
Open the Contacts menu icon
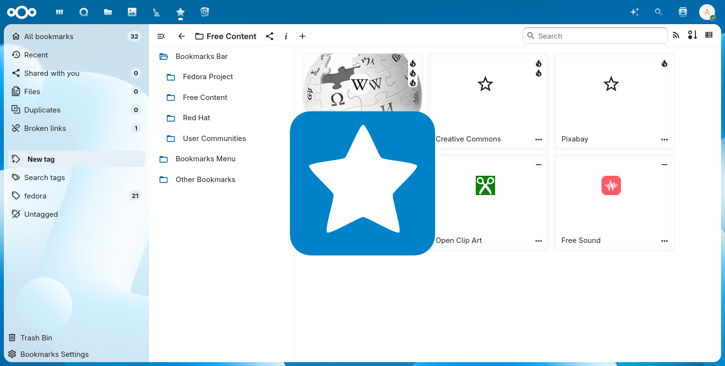pos(682,12)
